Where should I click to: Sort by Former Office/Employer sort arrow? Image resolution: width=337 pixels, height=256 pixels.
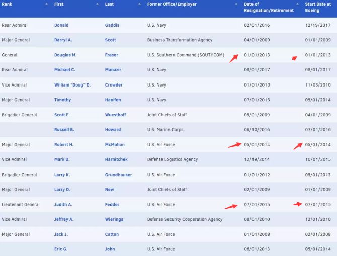pyautogui.click(x=236, y=4)
